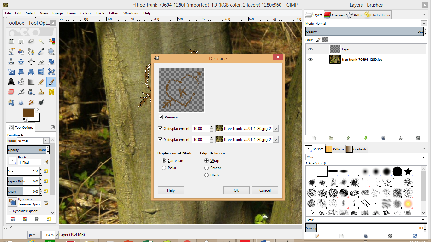The width and height of the screenshot is (431, 242).
Task: Activate the Smudge tool
Action: [31, 102]
